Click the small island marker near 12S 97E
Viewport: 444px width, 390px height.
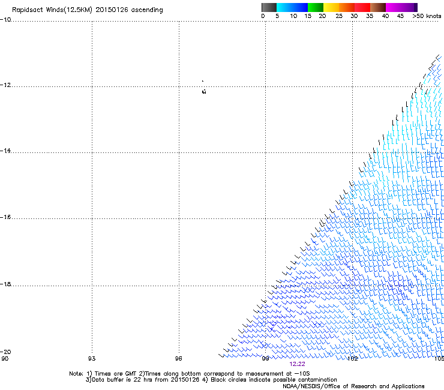[204, 91]
